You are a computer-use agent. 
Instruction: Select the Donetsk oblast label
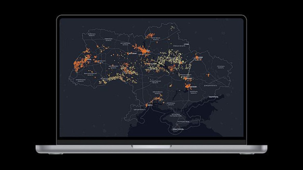tap(210, 86)
